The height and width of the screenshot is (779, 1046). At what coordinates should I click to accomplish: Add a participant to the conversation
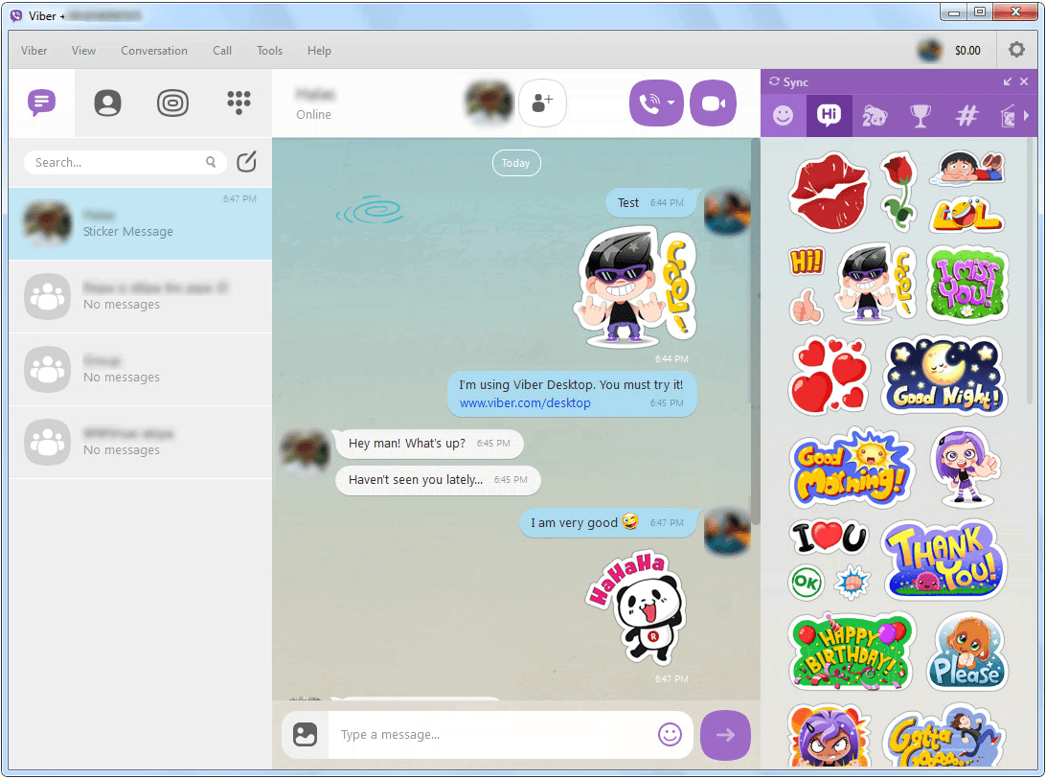[x=542, y=103]
